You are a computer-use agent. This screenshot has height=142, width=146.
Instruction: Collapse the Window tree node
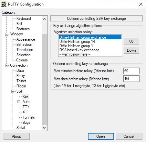6,34
